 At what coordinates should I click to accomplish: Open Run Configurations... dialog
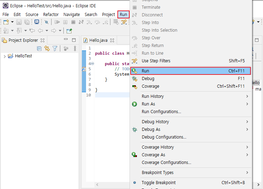pos(191,112)
